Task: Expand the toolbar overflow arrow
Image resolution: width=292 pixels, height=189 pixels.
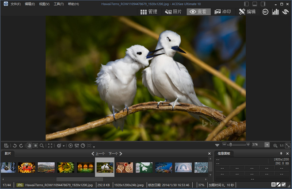Action: coord(94,146)
